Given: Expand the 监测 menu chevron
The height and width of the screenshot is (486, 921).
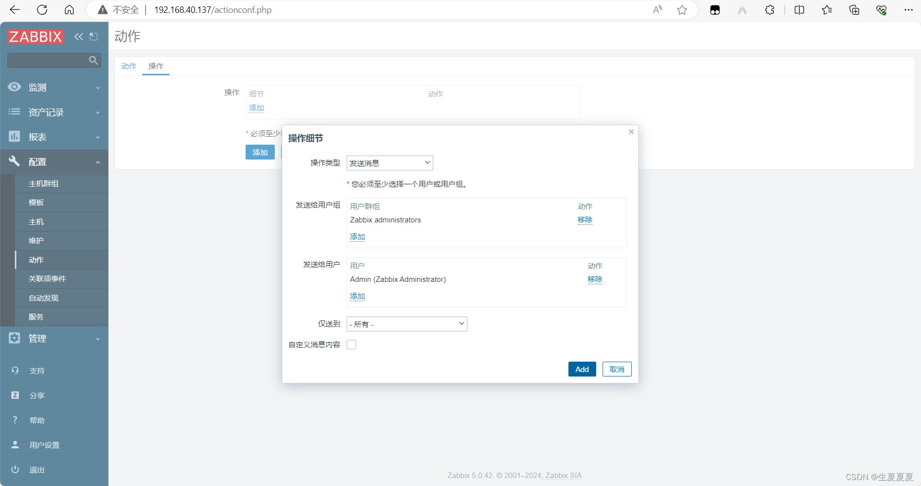Looking at the screenshot, I should click(98, 88).
